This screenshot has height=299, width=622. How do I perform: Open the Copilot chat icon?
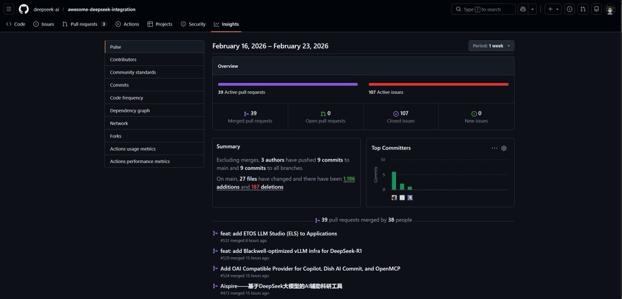pyautogui.click(x=522, y=9)
